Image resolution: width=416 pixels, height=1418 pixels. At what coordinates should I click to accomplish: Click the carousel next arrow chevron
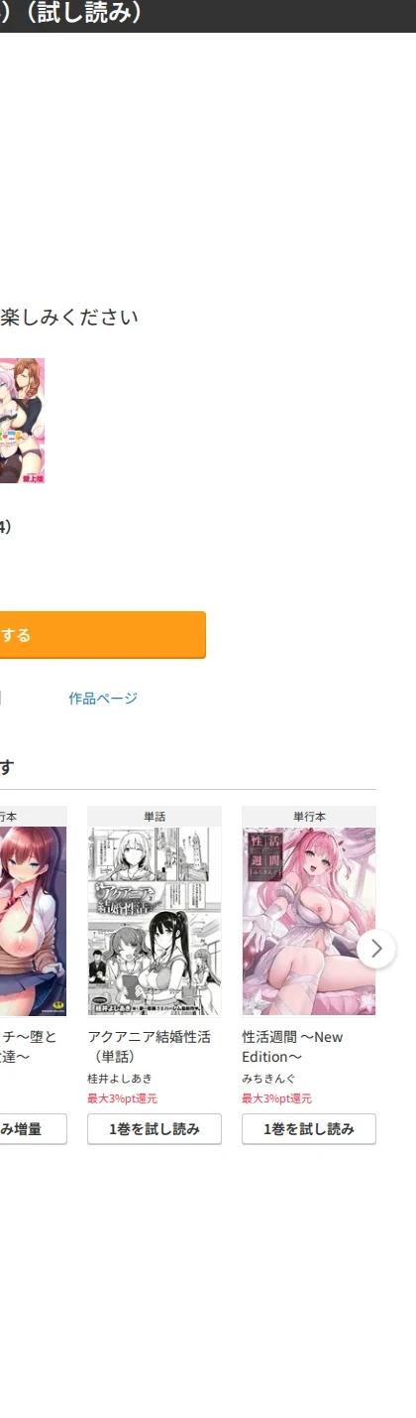[375, 949]
